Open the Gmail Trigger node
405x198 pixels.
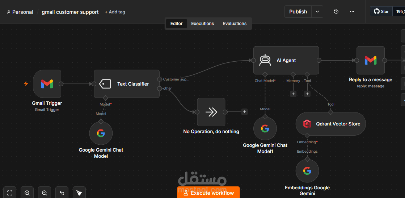(47, 84)
